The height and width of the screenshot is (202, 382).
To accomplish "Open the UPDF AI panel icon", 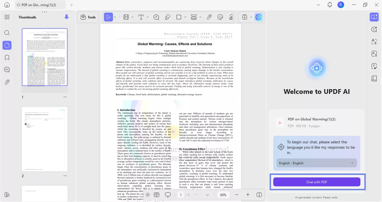I will click(x=258, y=17).
